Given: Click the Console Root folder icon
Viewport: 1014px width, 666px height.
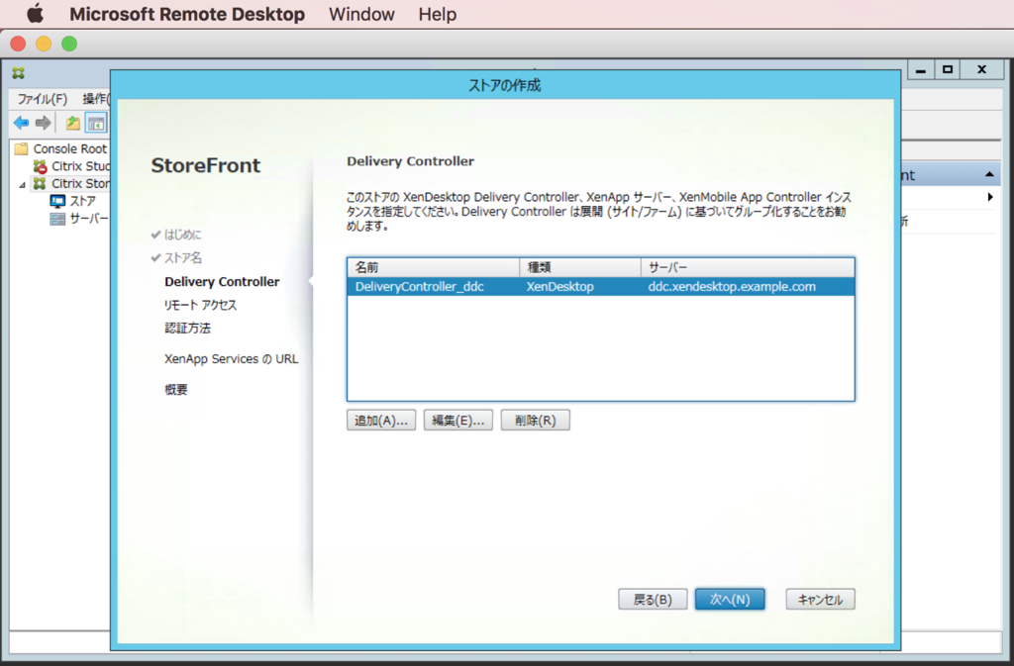Looking at the screenshot, I should 22,148.
